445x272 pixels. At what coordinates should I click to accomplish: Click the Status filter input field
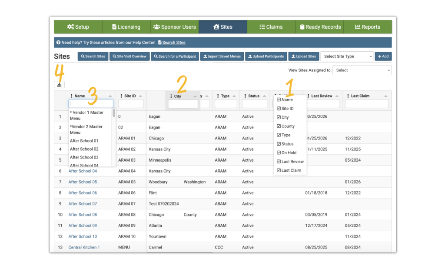tap(255, 104)
